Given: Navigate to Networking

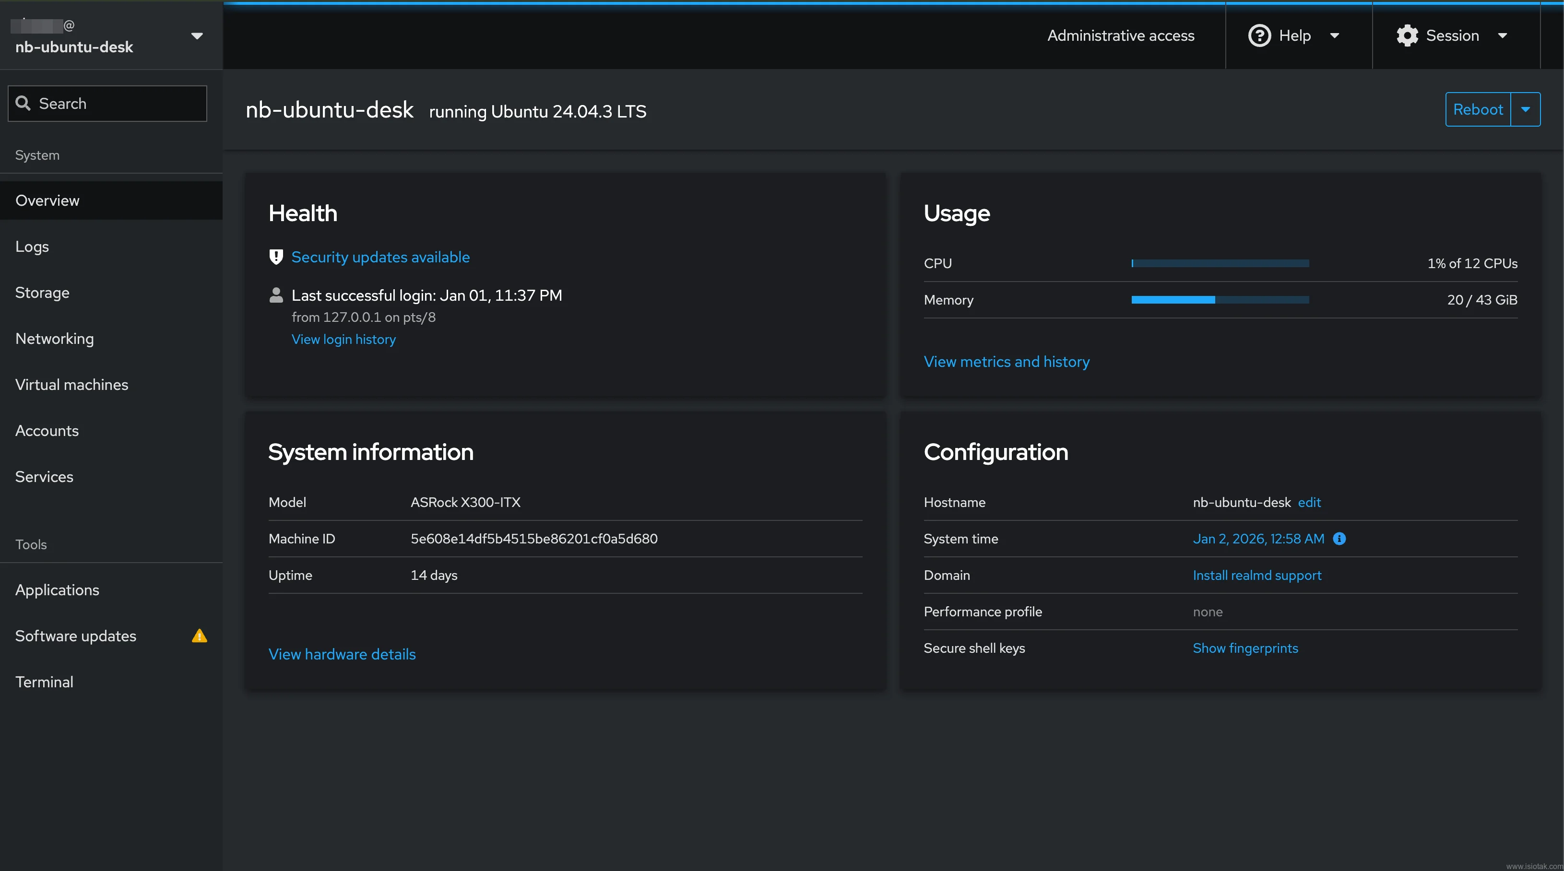Looking at the screenshot, I should 111,339.
